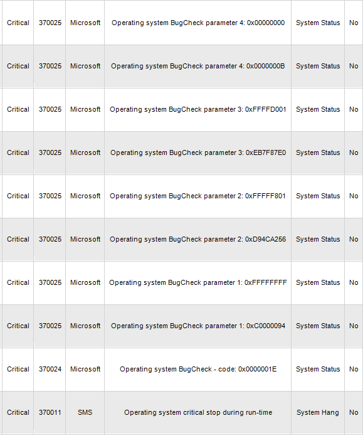Click event ID 370011 cell
The width and height of the screenshot is (363, 438).
[x=50, y=412]
